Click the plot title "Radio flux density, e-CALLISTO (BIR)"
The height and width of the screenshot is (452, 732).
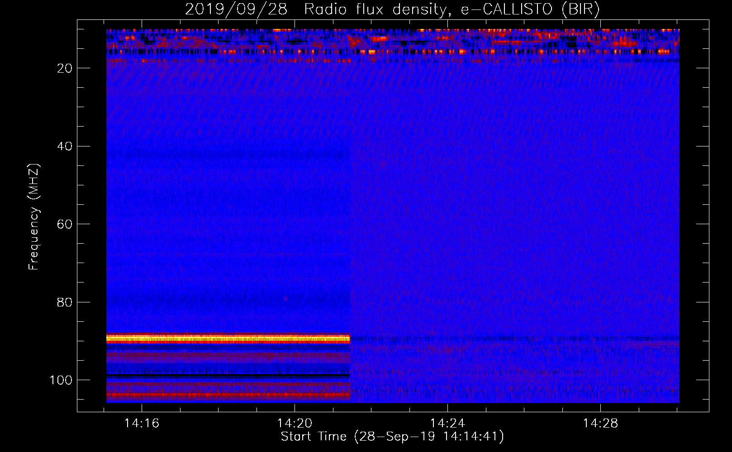(x=452, y=9)
